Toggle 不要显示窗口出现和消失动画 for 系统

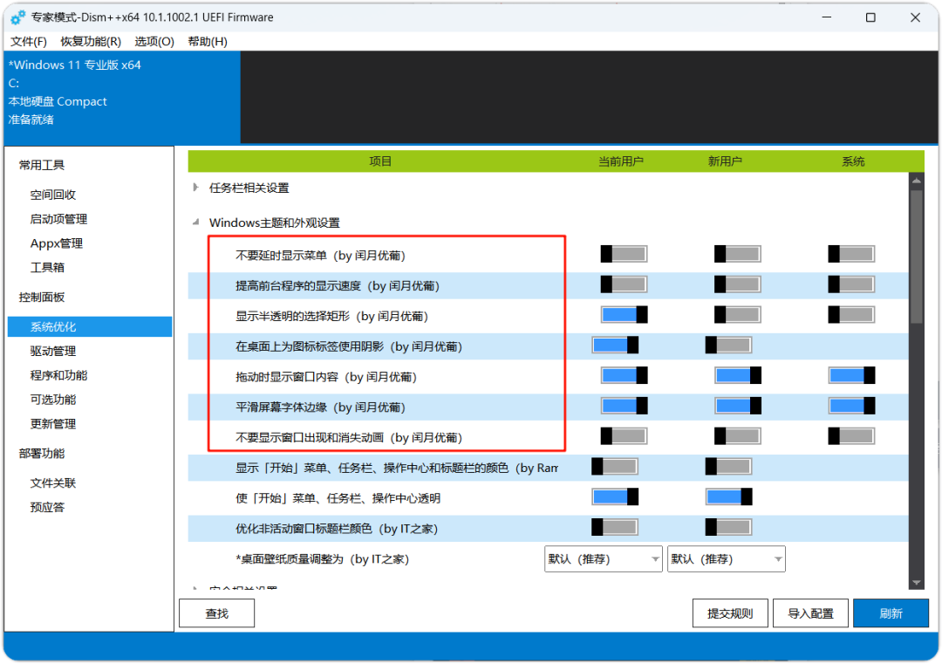(850, 436)
